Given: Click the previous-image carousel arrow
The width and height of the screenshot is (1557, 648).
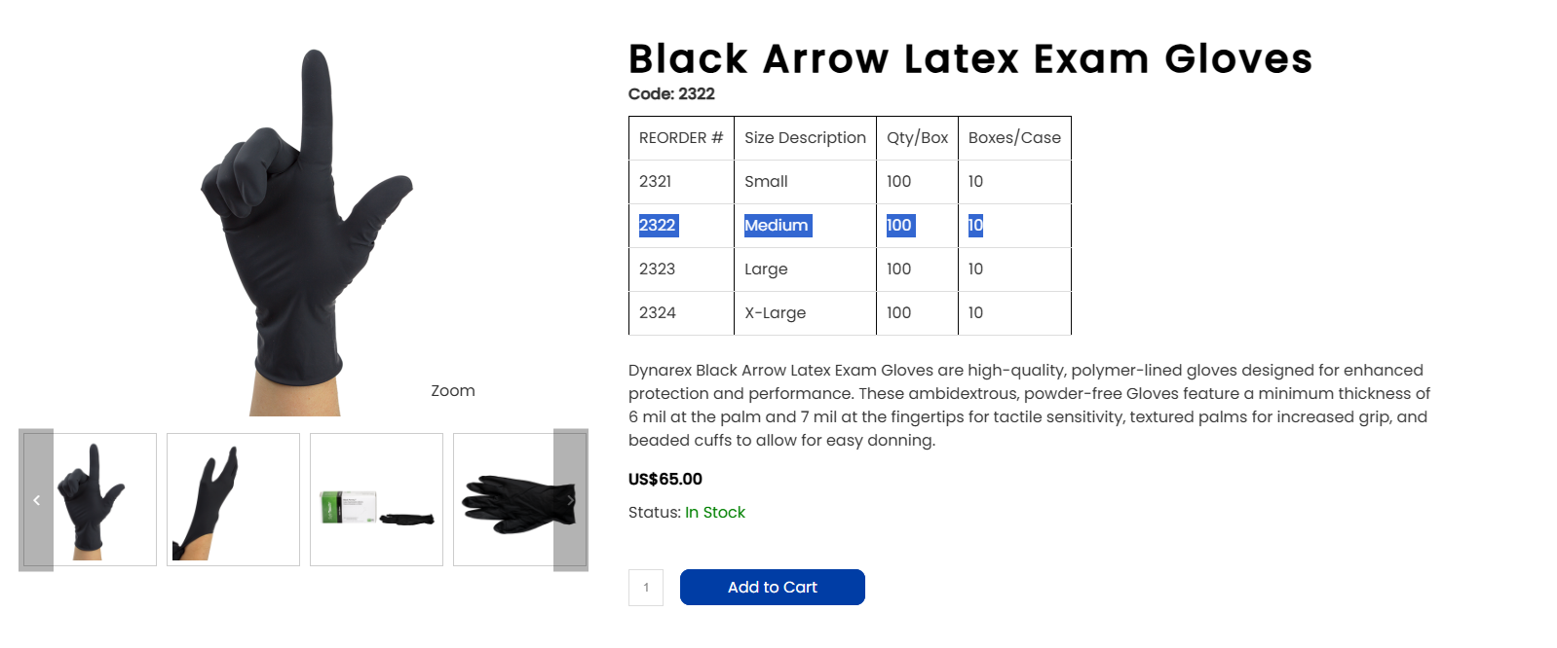Looking at the screenshot, I should coord(36,500).
